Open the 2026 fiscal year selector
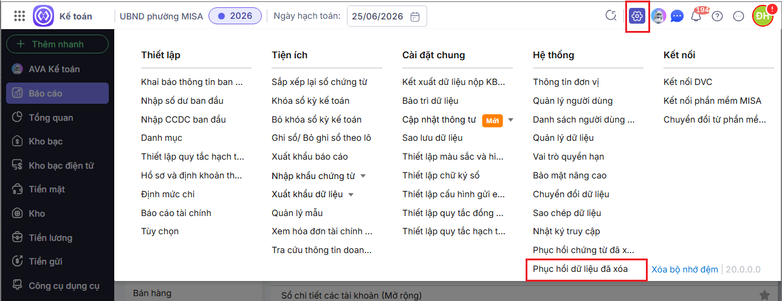Image resolution: width=782 pixels, height=301 pixels. click(x=235, y=16)
